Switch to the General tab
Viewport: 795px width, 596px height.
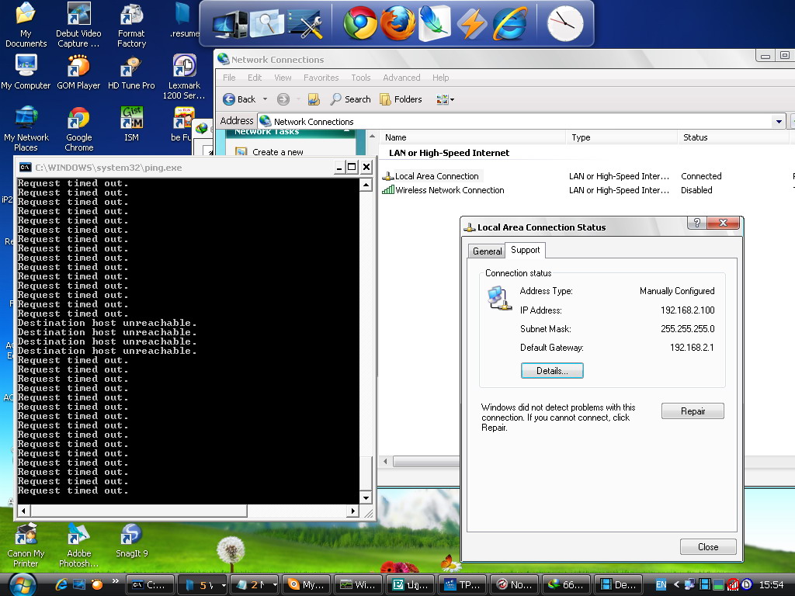[x=487, y=251]
